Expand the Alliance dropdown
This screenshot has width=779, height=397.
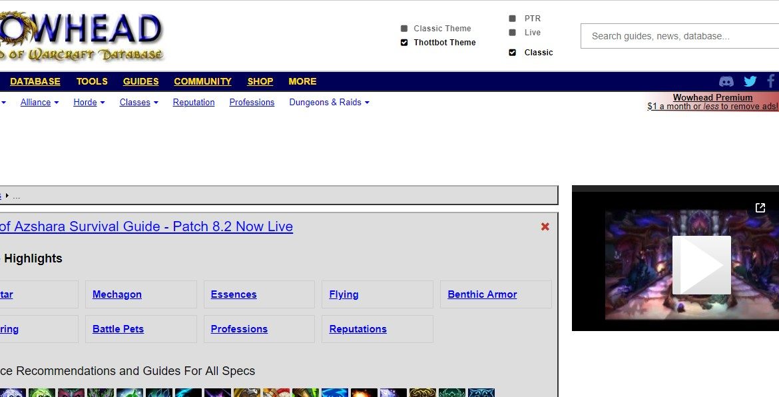click(39, 103)
